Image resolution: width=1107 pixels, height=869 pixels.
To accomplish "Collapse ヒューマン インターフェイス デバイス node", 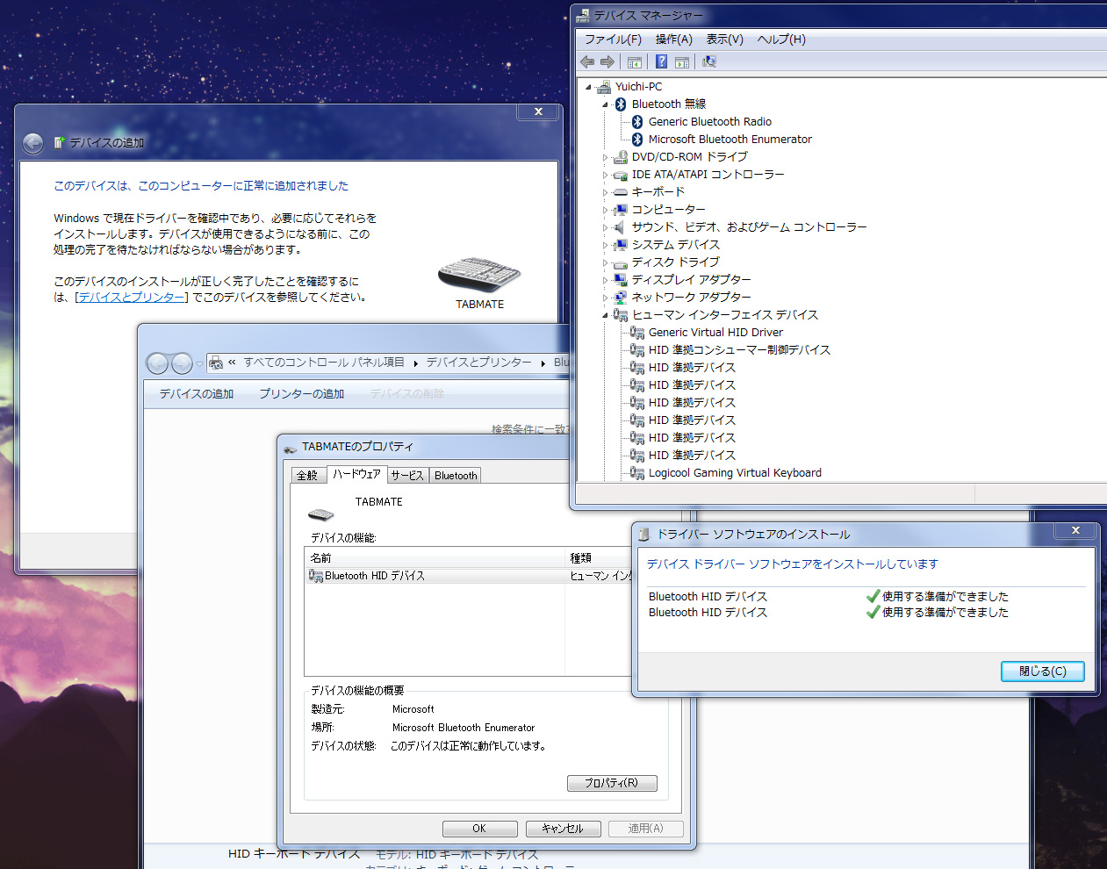I will click(605, 315).
